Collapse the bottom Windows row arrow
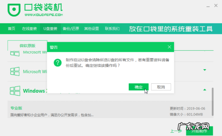This screenshot has width=222, height=136. [204, 90]
